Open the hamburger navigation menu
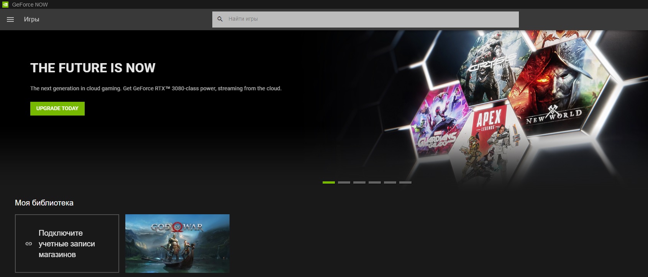Viewport: 648px width, 277px height. pyautogui.click(x=10, y=20)
